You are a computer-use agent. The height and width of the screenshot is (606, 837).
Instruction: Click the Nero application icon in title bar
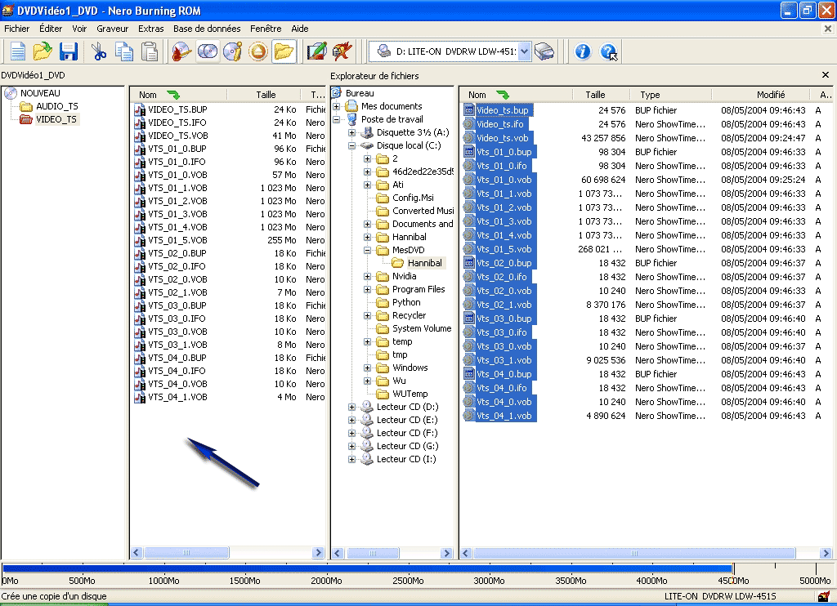pyautogui.click(x=8, y=10)
